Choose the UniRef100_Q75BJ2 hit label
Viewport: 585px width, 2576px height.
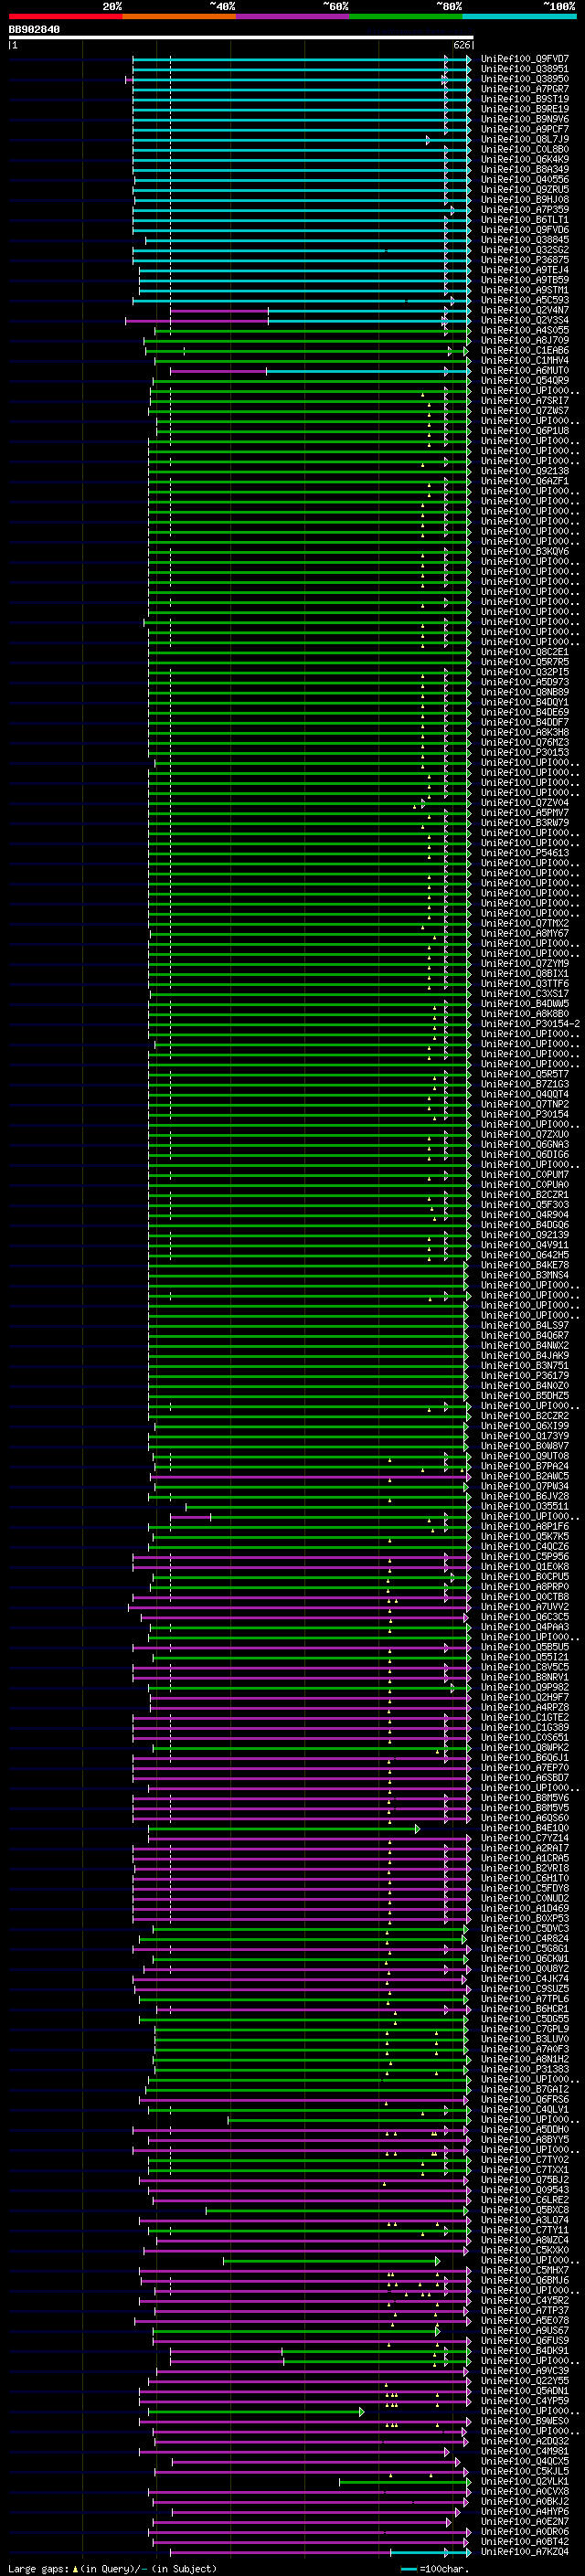click(525, 2180)
